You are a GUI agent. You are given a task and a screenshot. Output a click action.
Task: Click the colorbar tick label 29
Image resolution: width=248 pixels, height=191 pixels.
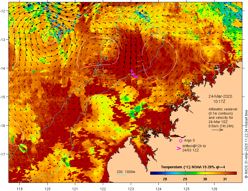pyautogui.click(x=185, y=179)
